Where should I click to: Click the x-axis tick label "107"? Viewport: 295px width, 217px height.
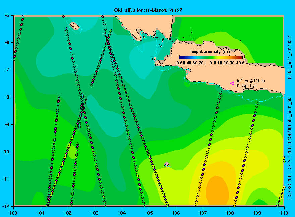click(203, 213)
